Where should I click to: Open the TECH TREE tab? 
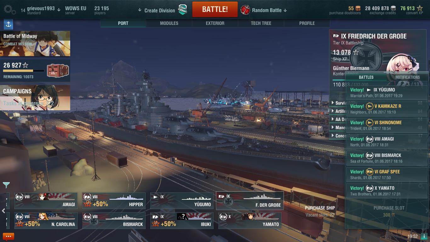(261, 23)
